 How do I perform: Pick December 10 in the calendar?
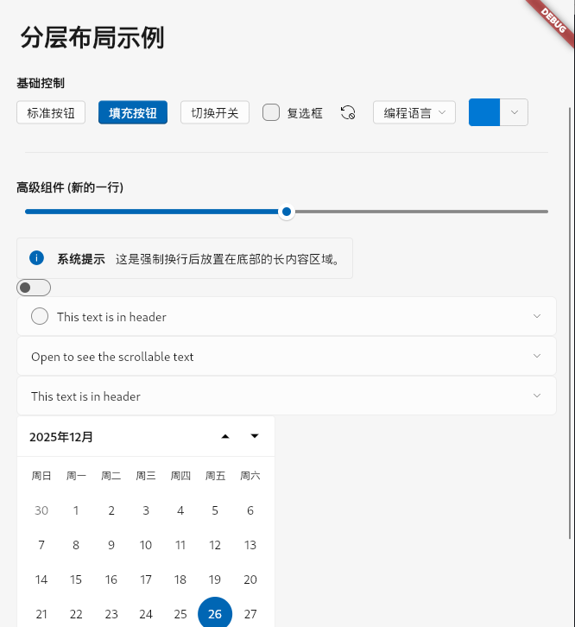click(x=146, y=545)
